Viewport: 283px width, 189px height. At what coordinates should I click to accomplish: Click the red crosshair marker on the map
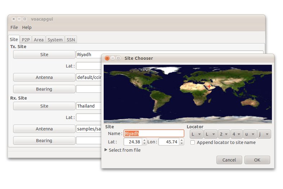pos(209,86)
